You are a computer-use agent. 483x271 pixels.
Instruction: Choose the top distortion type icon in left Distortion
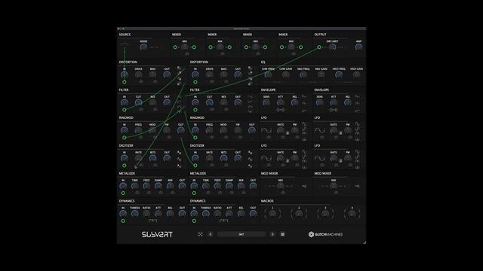[179, 68]
